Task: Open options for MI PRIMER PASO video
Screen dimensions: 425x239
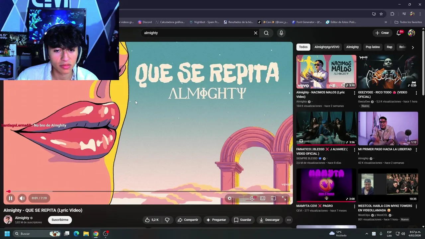Action: click(416, 150)
